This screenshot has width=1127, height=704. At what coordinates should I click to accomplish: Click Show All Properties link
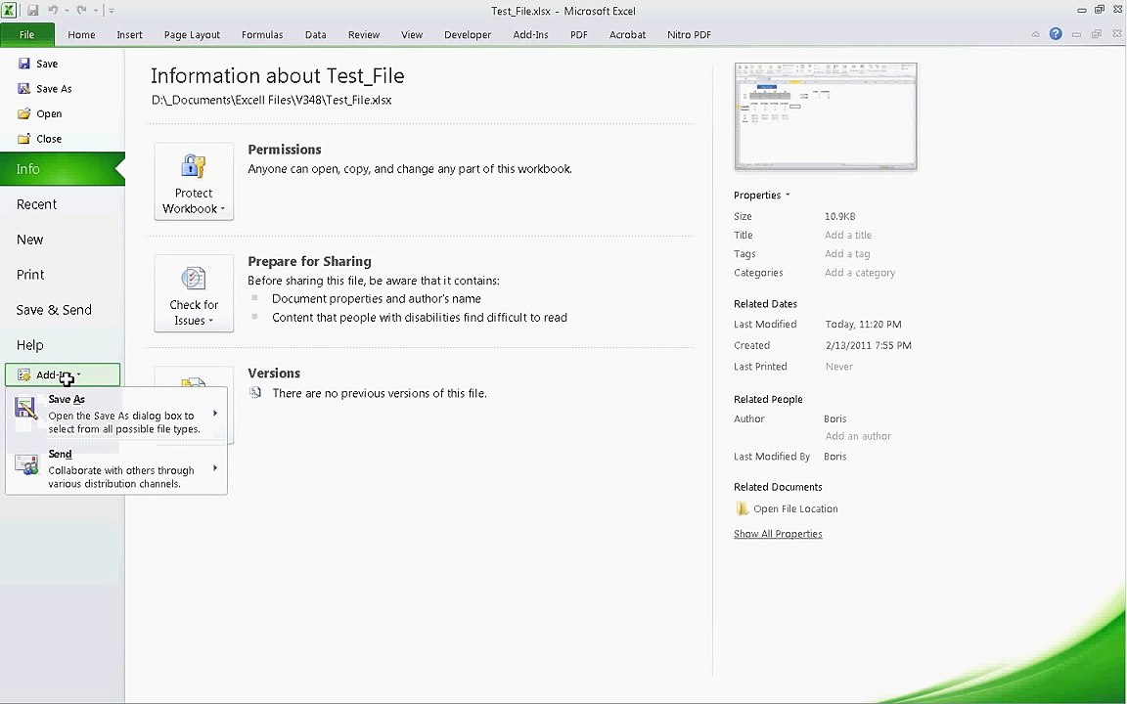(778, 534)
